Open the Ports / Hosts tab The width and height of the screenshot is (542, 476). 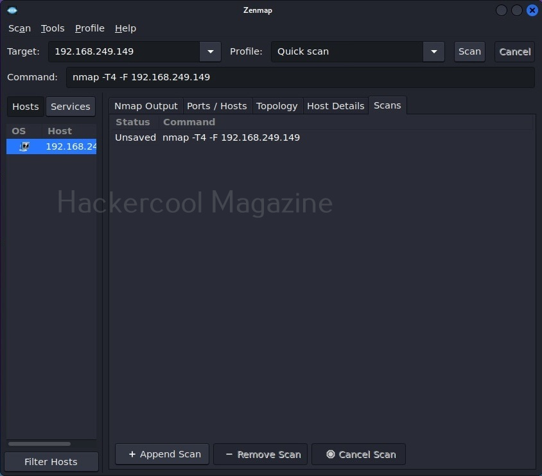point(217,106)
